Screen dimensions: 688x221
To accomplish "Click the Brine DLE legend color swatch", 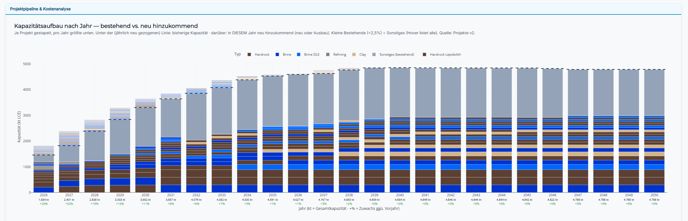I will pos(299,55).
